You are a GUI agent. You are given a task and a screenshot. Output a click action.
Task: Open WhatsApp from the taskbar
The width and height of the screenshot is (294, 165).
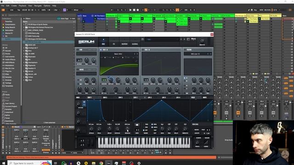63,163
